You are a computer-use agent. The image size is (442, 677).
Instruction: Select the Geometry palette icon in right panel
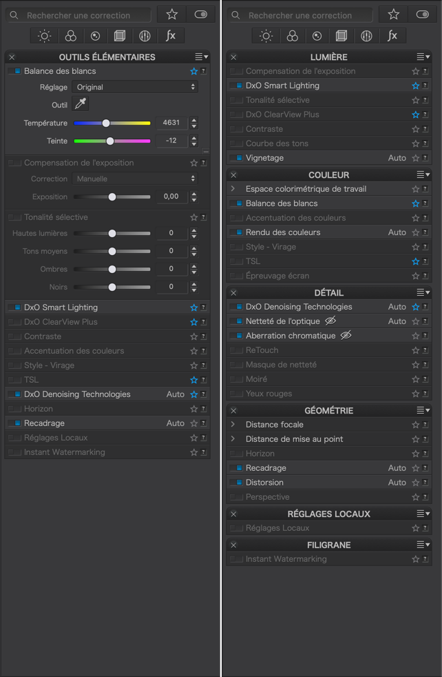(341, 36)
